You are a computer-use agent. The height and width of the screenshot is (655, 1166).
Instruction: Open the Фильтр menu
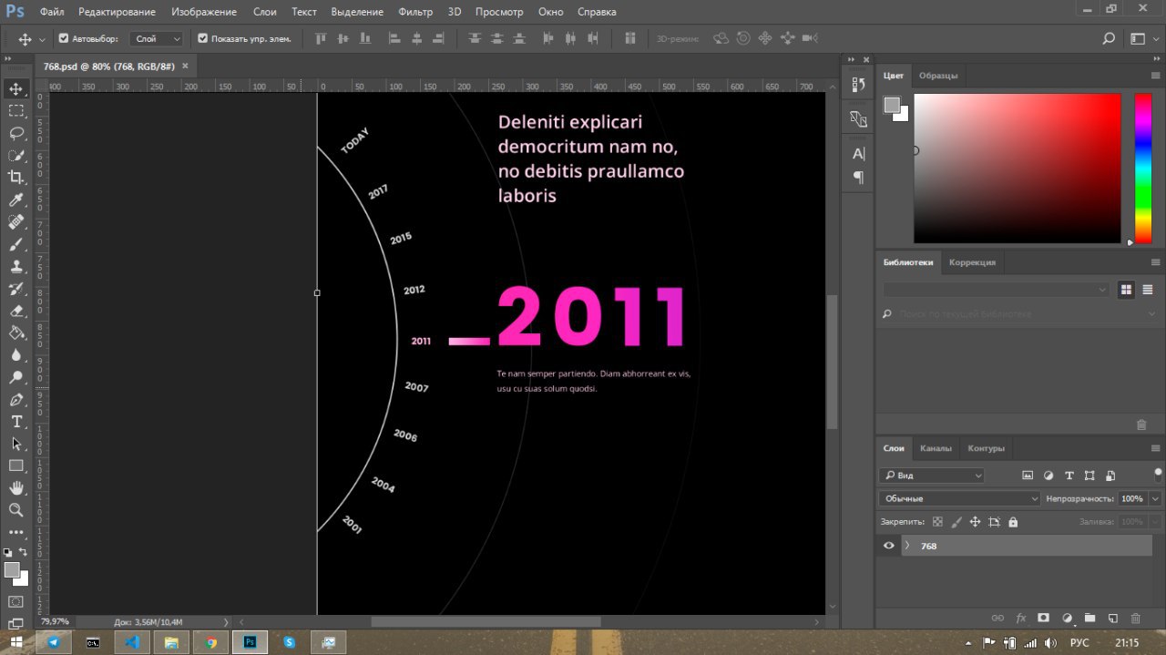(x=415, y=12)
